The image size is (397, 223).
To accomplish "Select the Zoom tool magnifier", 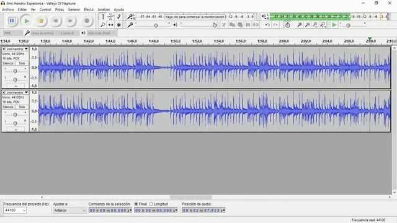I will 103,25.
